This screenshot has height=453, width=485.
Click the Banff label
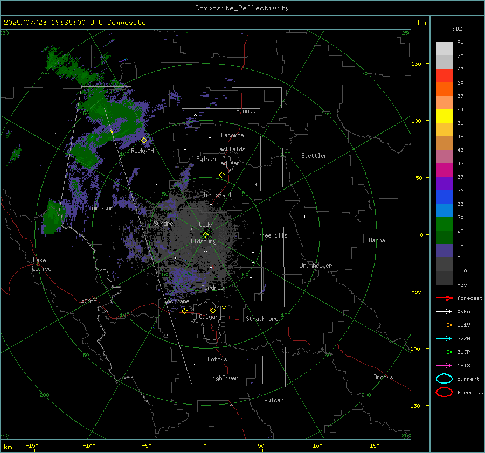coord(89,300)
